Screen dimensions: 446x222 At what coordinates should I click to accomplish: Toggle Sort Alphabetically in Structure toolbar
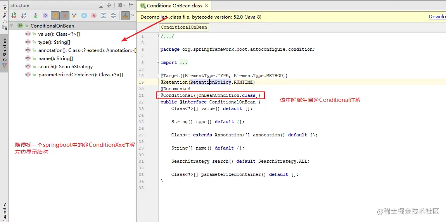[x=23, y=15]
